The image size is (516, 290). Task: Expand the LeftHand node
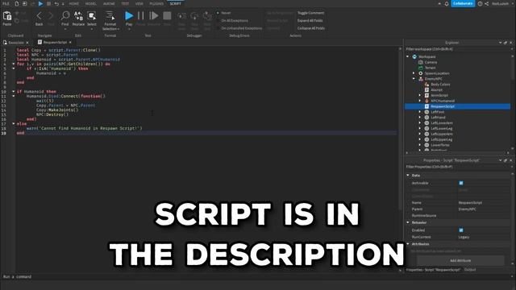420,118
